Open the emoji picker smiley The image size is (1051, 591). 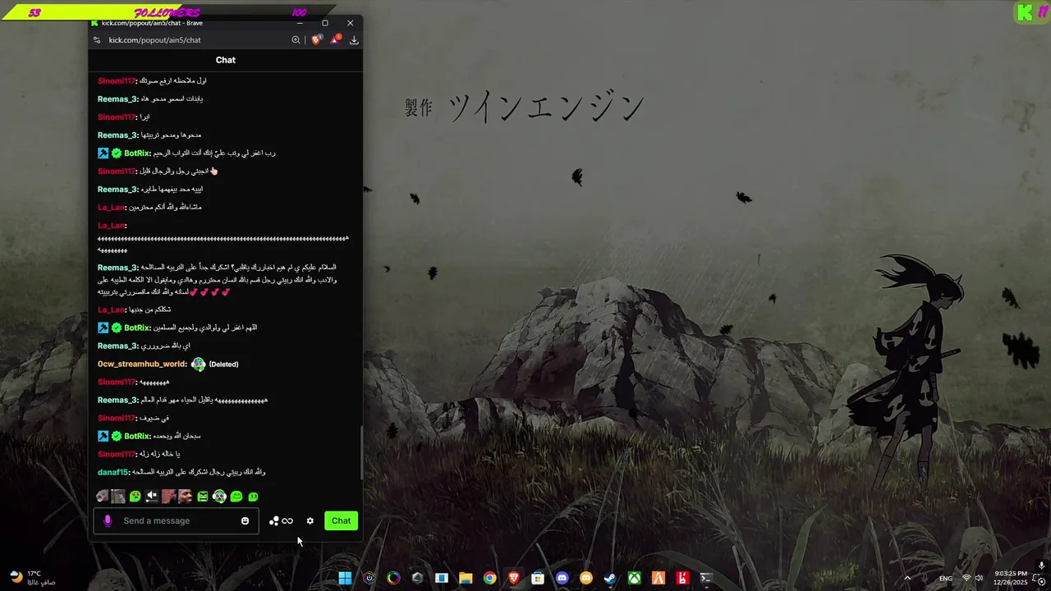coord(245,520)
